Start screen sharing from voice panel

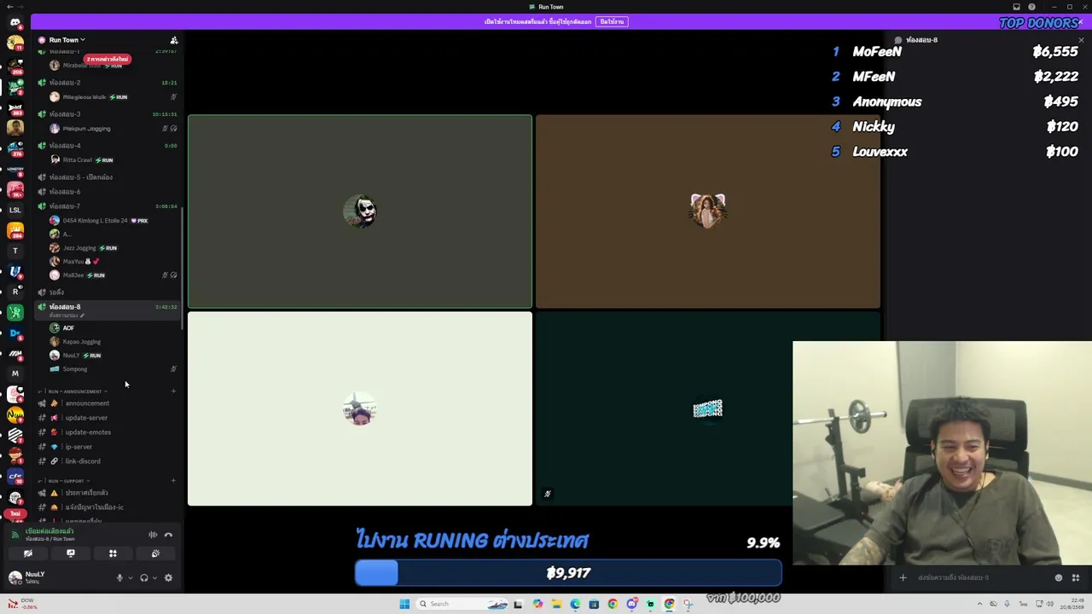tap(71, 553)
